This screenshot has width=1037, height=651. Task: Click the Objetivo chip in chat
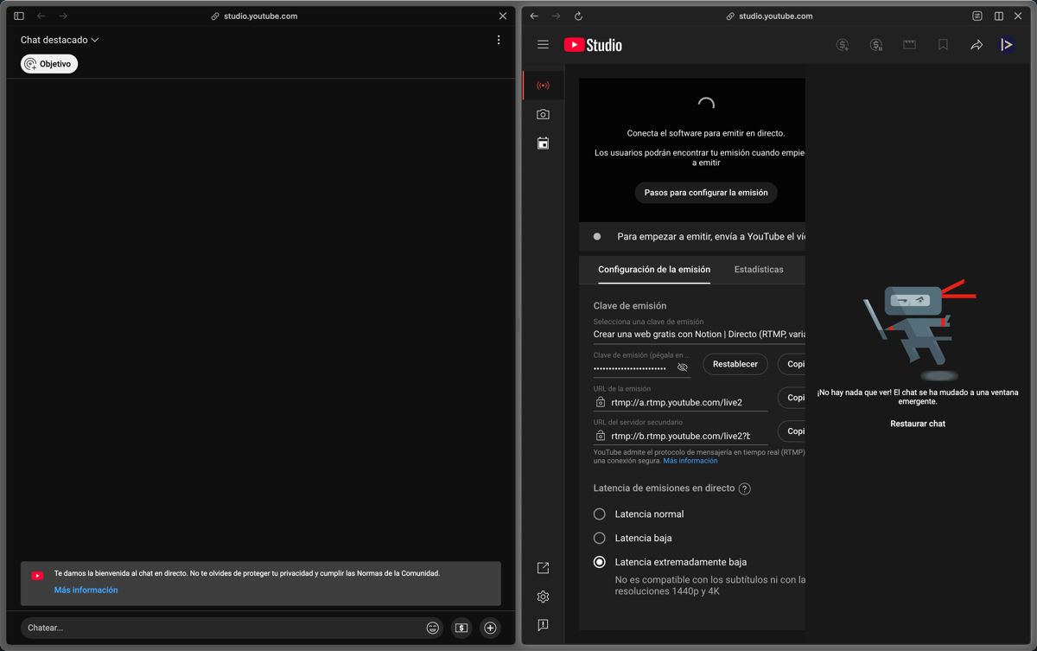[49, 64]
